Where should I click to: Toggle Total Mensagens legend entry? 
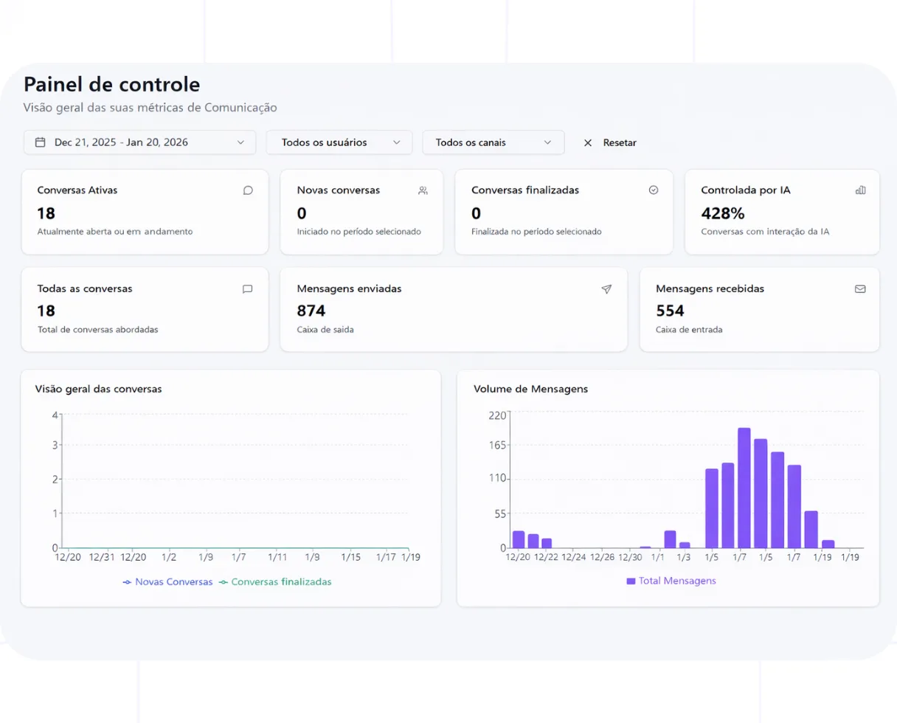[671, 581]
